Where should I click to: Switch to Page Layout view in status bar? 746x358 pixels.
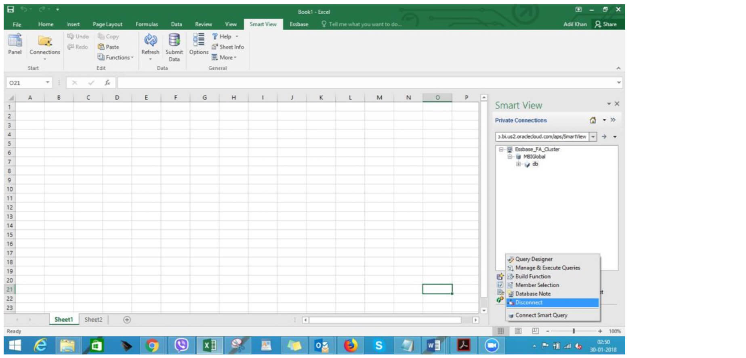click(518, 331)
